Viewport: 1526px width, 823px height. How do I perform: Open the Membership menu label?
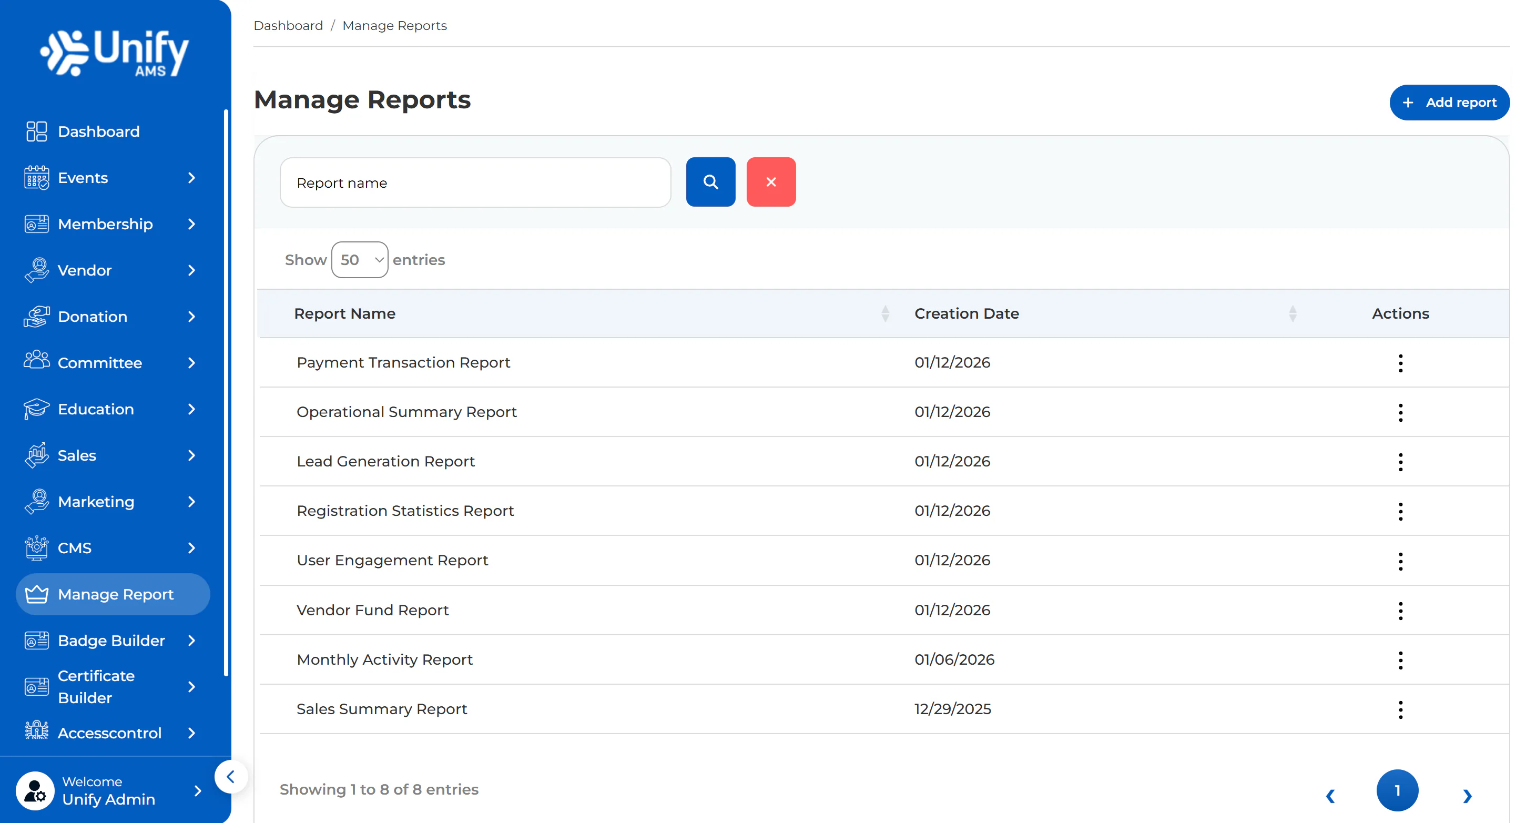(106, 224)
